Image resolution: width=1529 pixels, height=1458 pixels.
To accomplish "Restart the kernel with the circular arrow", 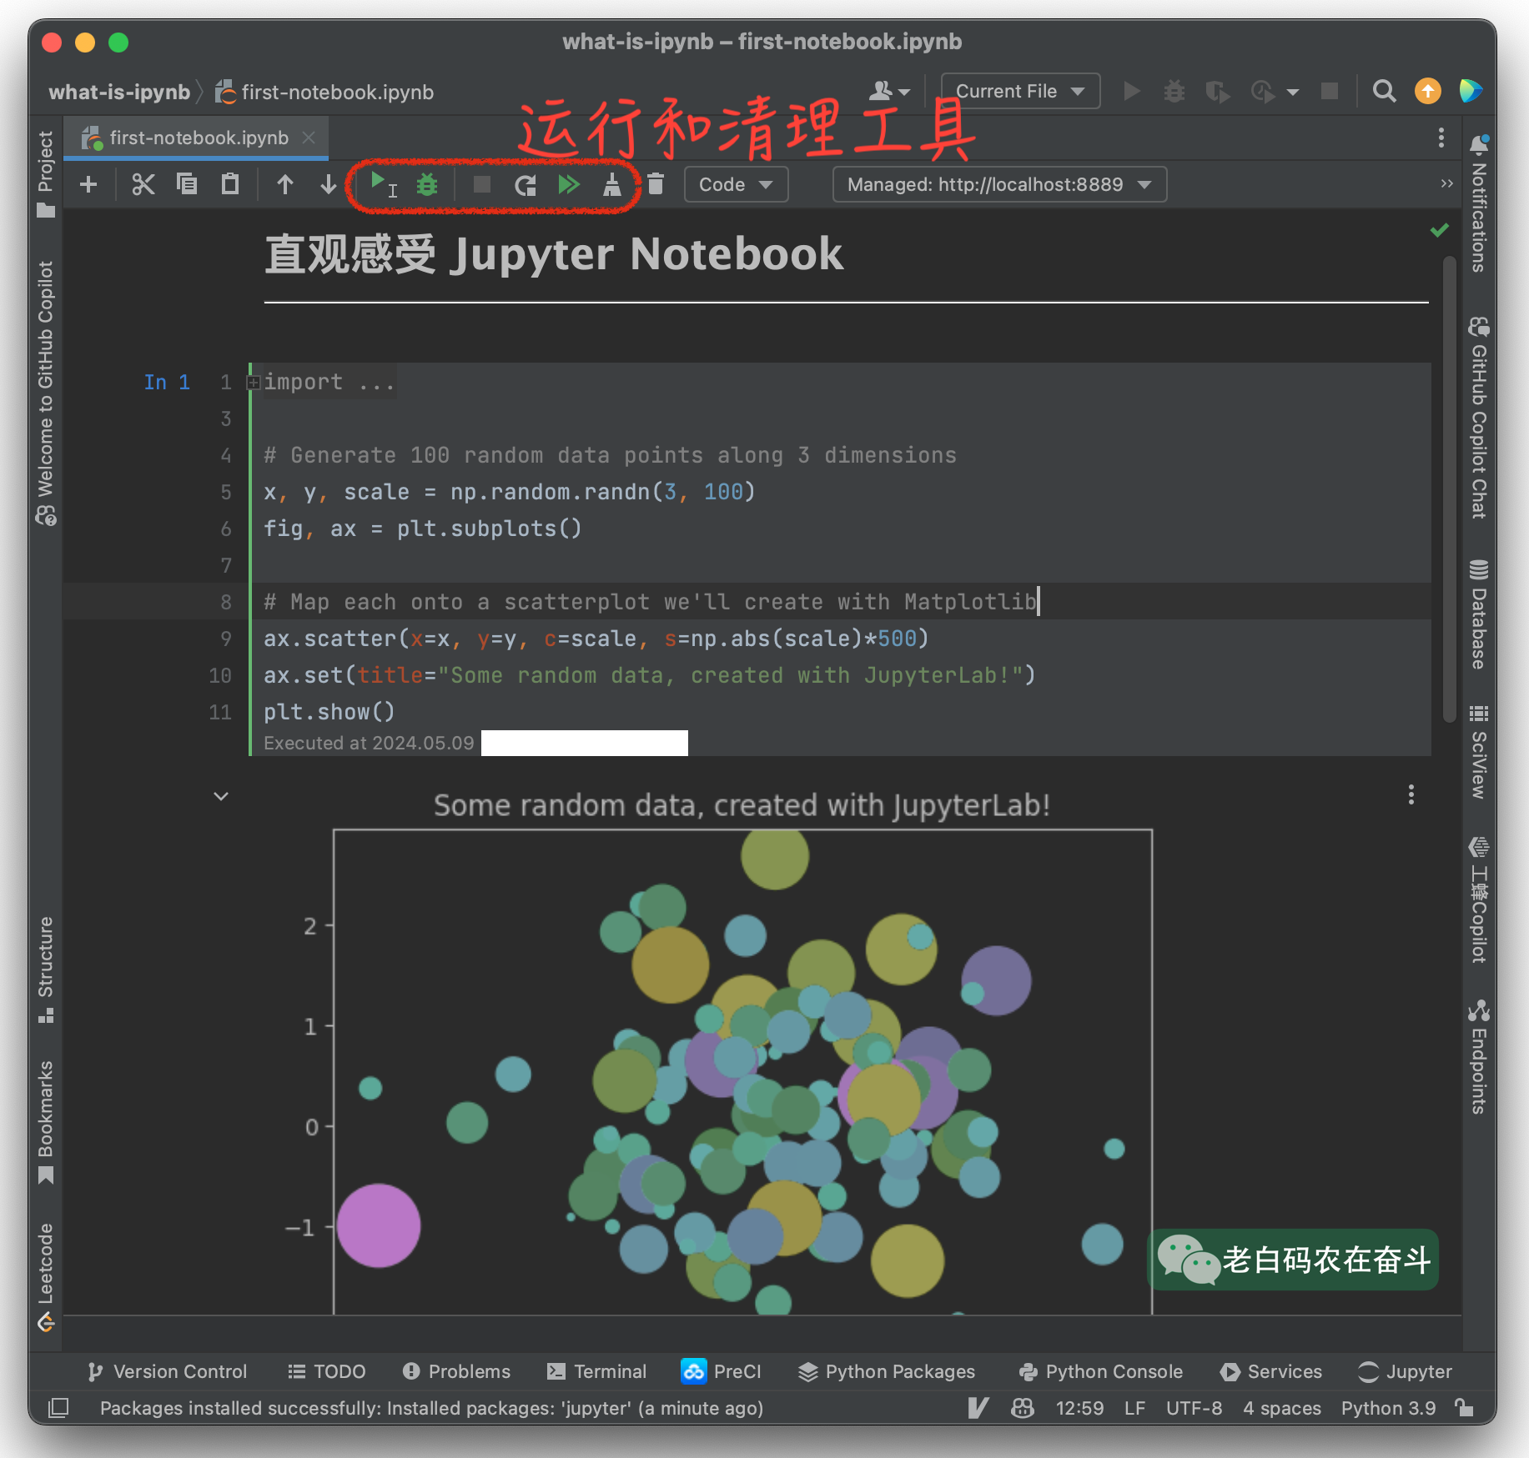I will [x=526, y=184].
